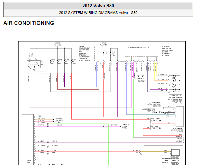Click the PTC element connector box
Image resolution: width=201 pixels, height=165 pixels.
click(x=180, y=116)
